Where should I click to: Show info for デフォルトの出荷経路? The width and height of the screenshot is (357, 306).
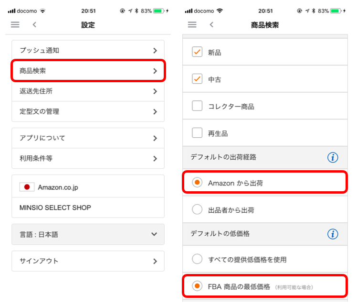coord(333,157)
